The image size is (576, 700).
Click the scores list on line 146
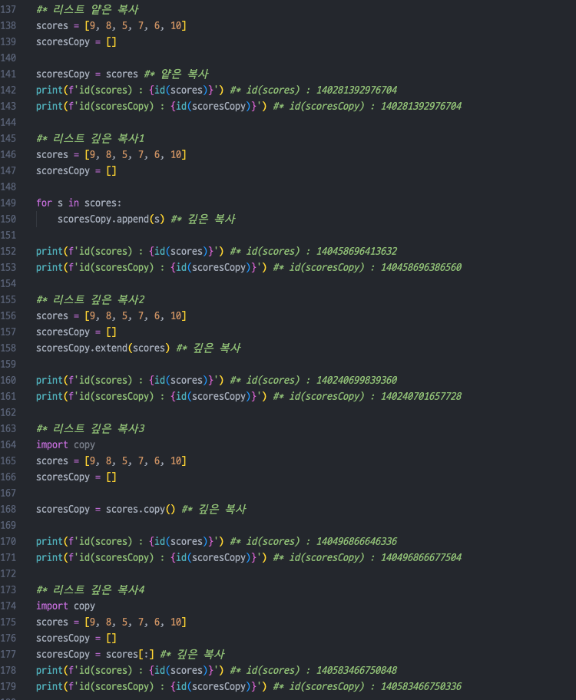(135, 155)
